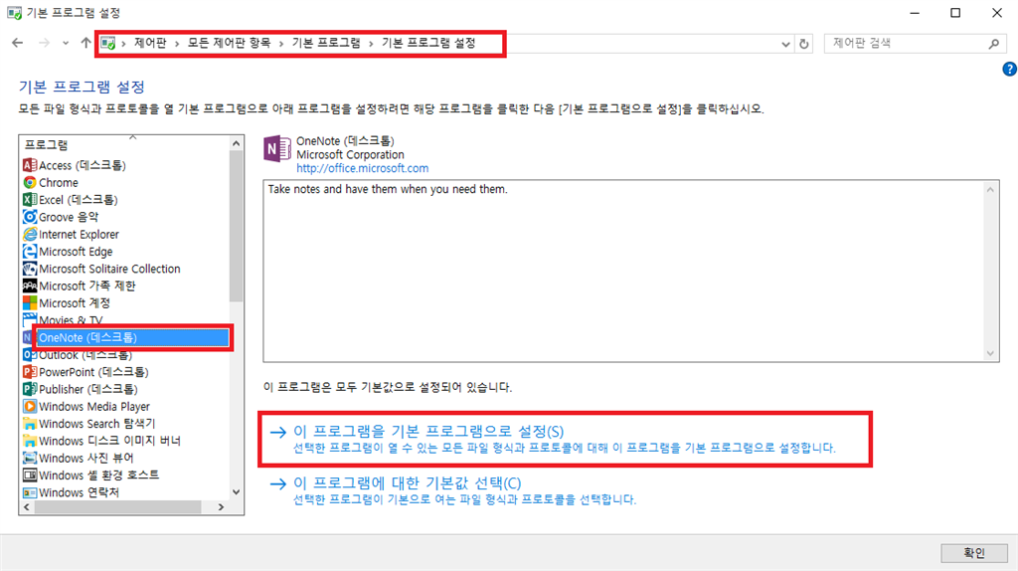Navigate to 기본 프로그램 breadcrumb
The width and height of the screenshot is (1018, 571).
[x=326, y=43]
